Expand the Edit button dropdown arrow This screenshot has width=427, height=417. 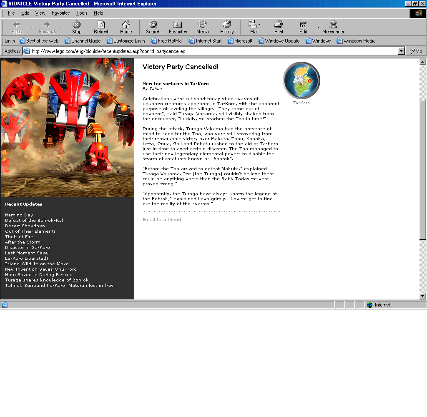point(318,28)
